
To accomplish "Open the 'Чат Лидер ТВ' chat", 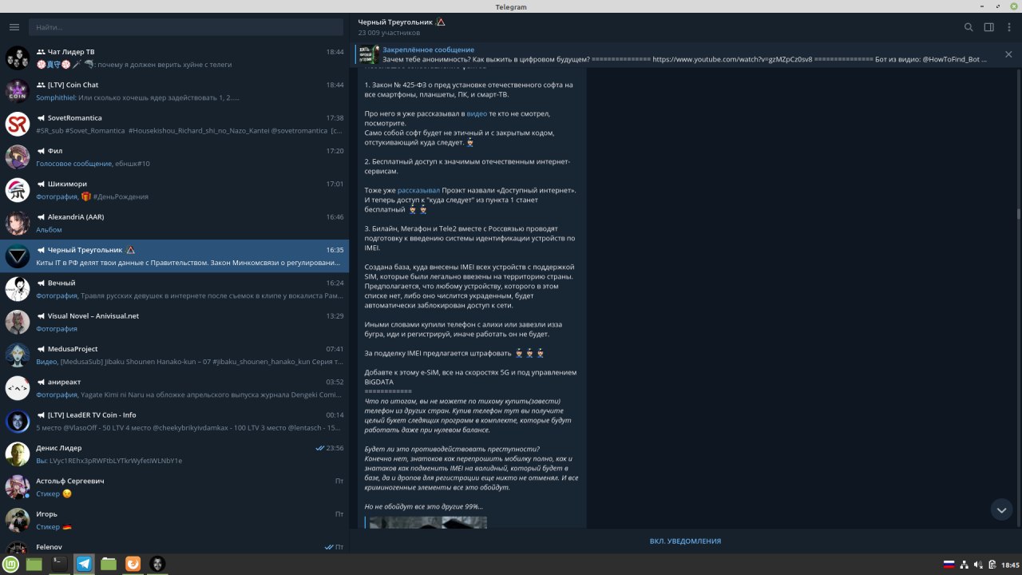I will pos(175,57).
